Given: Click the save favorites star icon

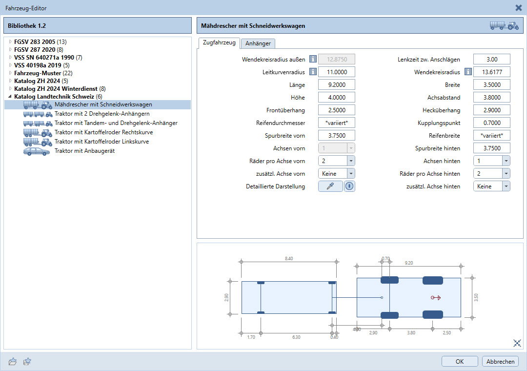Looking at the screenshot, I should [27, 361].
